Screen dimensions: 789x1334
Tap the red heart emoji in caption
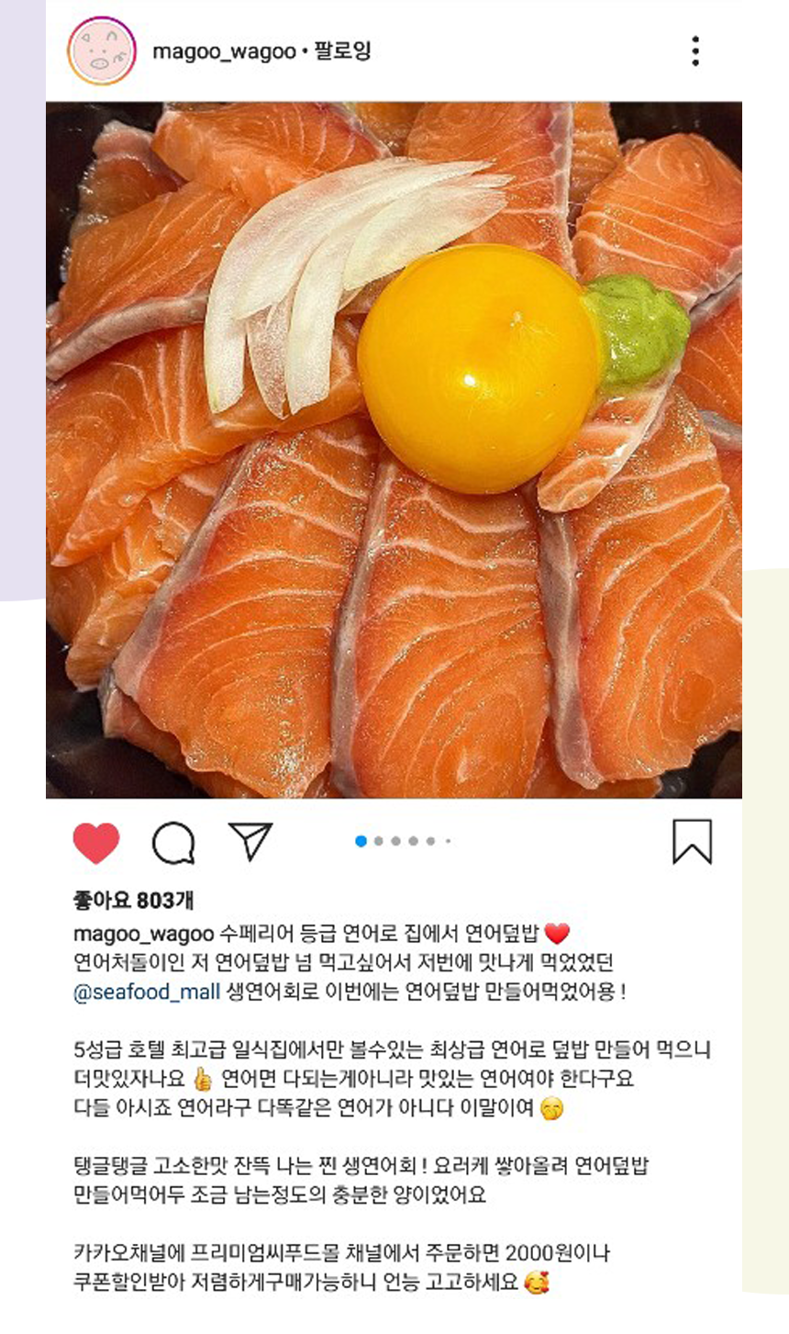click(x=557, y=935)
